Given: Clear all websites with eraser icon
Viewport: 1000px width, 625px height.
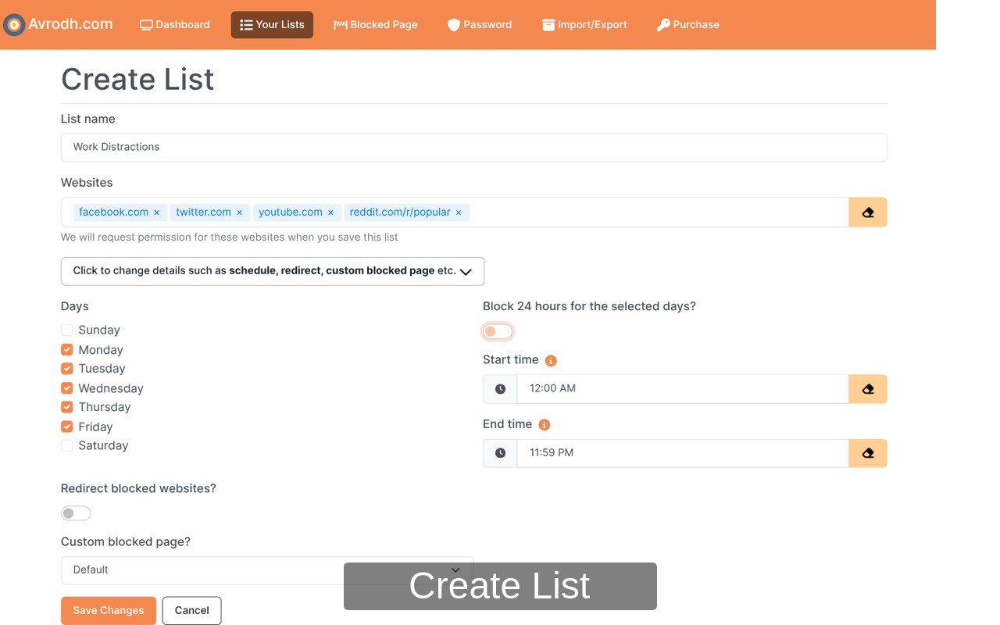Looking at the screenshot, I should click(x=868, y=212).
